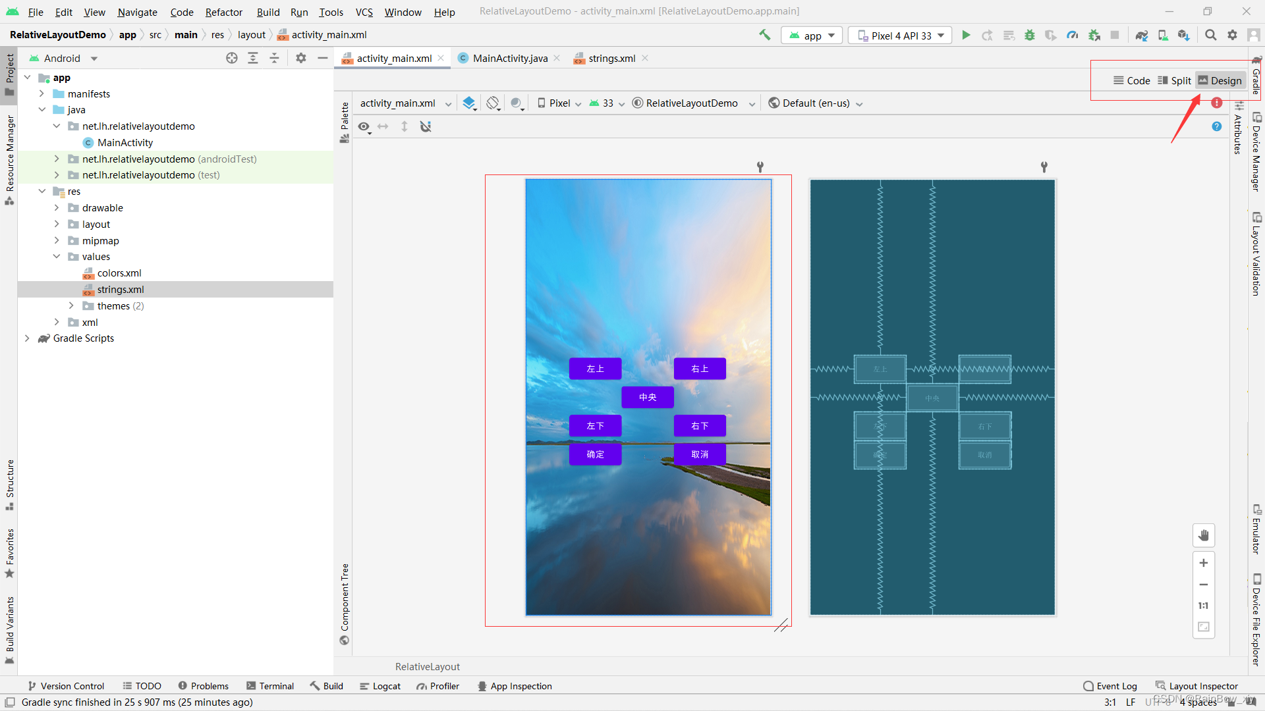Expand the drawable folder in project tree
This screenshot has width=1265, height=711.
tap(57, 208)
